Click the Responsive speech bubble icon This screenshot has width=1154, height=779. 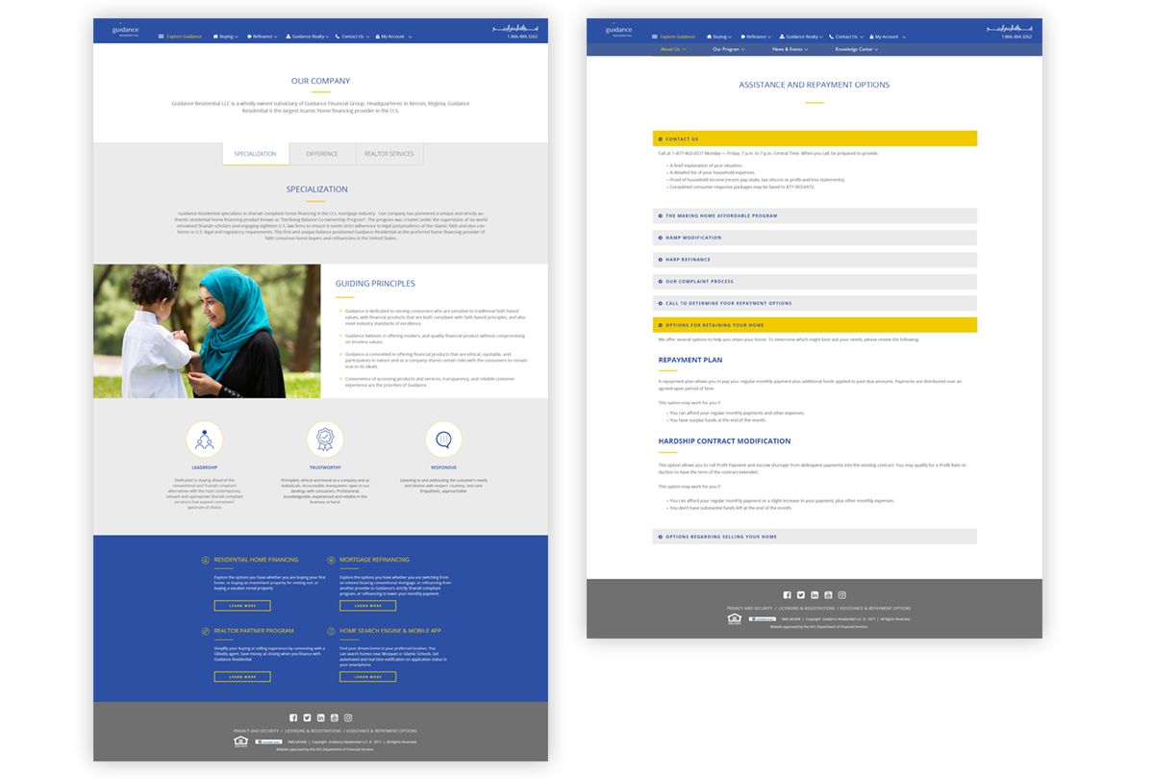[x=443, y=440]
